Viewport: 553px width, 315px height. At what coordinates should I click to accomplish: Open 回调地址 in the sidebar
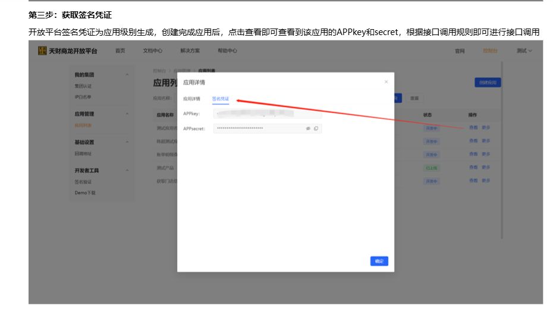click(83, 153)
